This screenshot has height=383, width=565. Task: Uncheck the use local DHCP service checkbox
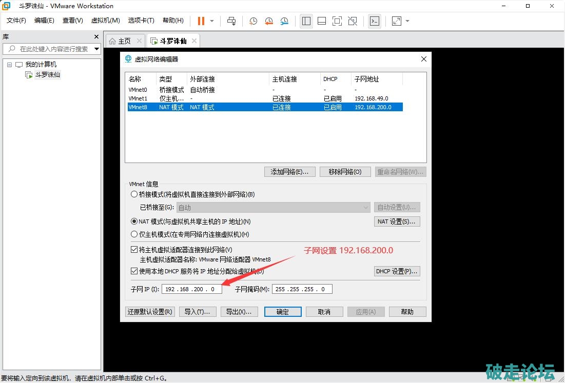pyautogui.click(x=134, y=271)
